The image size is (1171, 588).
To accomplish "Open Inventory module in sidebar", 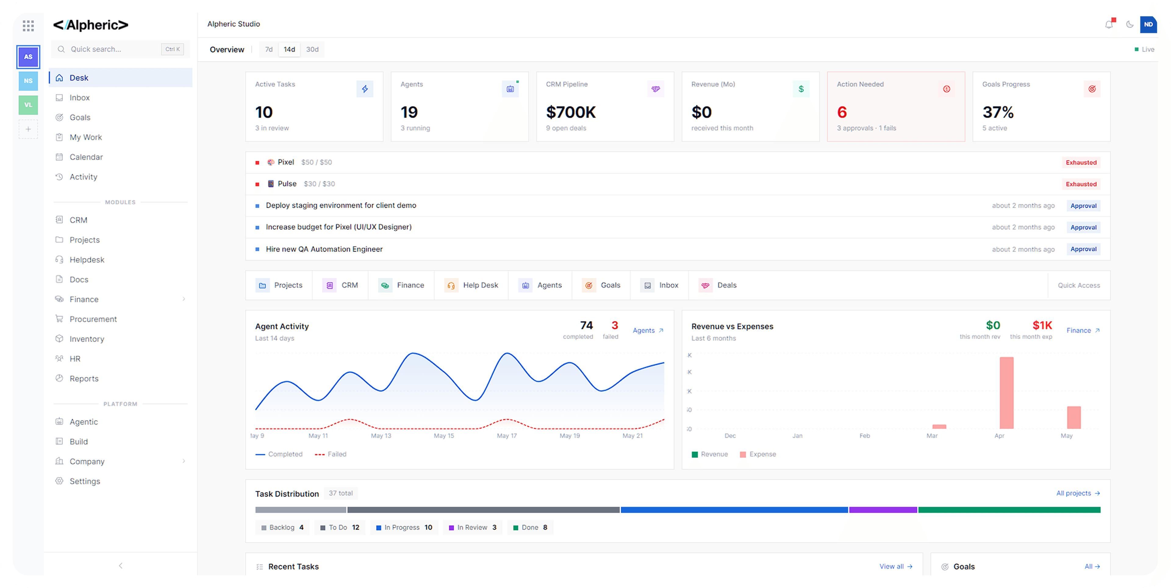I will click(120, 339).
